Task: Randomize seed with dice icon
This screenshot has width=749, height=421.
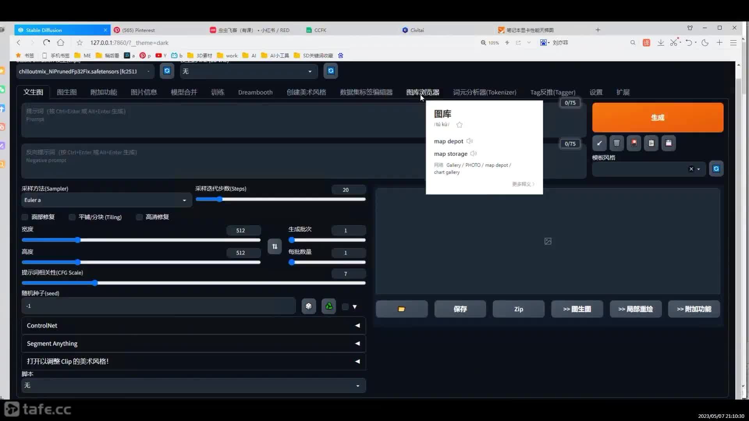Action: [x=309, y=306]
